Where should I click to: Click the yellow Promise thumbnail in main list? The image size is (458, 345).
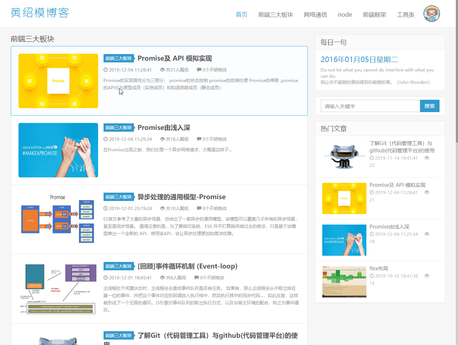click(58, 81)
